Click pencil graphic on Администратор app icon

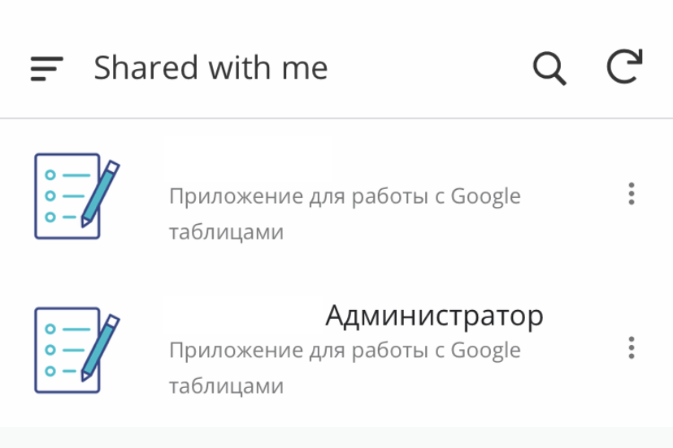(101, 347)
